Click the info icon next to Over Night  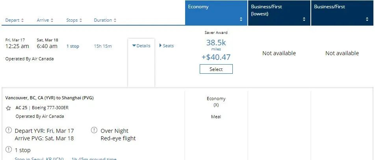pyautogui.click(x=95, y=130)
